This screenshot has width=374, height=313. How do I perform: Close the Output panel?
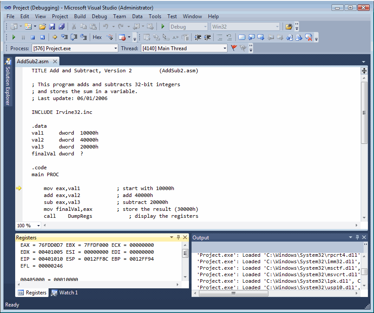pos(364,237)
